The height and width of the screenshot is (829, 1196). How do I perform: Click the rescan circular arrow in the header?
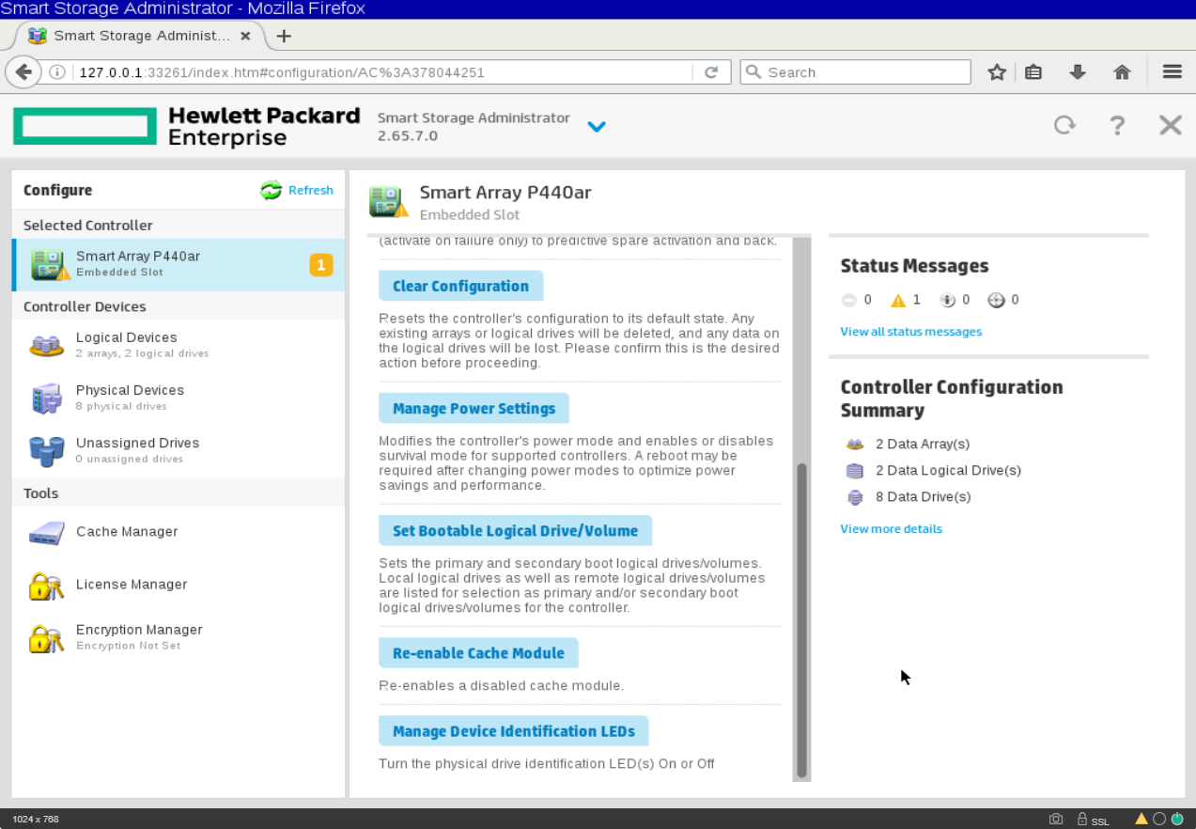1064,125
